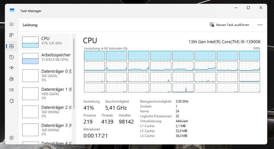Open the Autostart apps gauge icon
Screen dimensions: 274x149
[12, 68]
